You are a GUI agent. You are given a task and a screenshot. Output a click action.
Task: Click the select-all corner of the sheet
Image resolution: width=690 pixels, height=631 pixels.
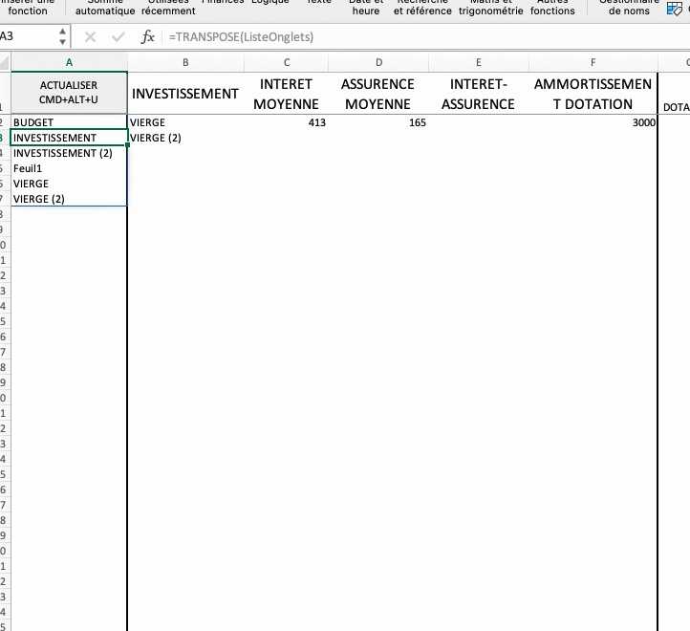pos(5,62)
